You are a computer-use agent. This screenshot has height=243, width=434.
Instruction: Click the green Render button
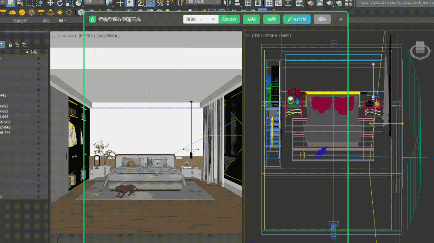point(229,19)
